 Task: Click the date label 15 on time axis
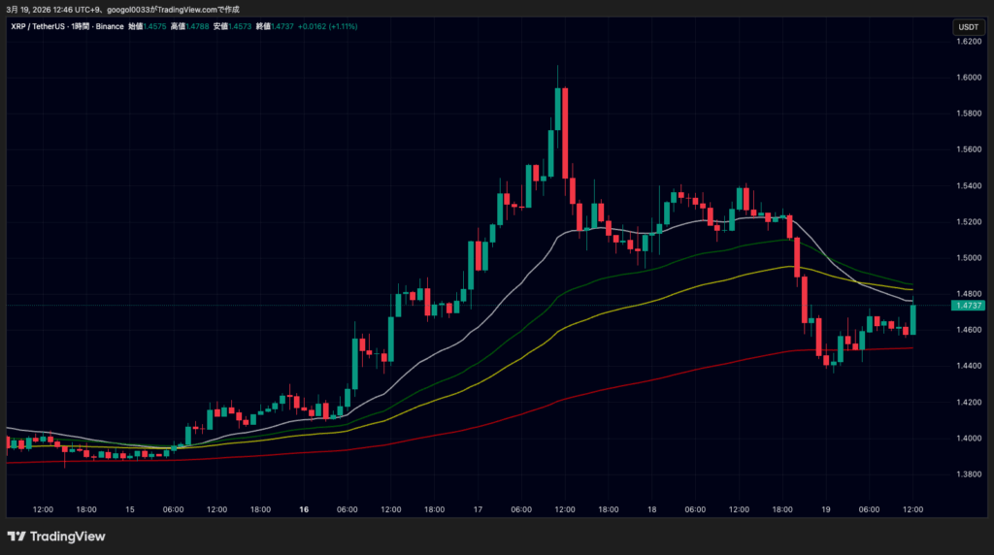pos(130,509)
